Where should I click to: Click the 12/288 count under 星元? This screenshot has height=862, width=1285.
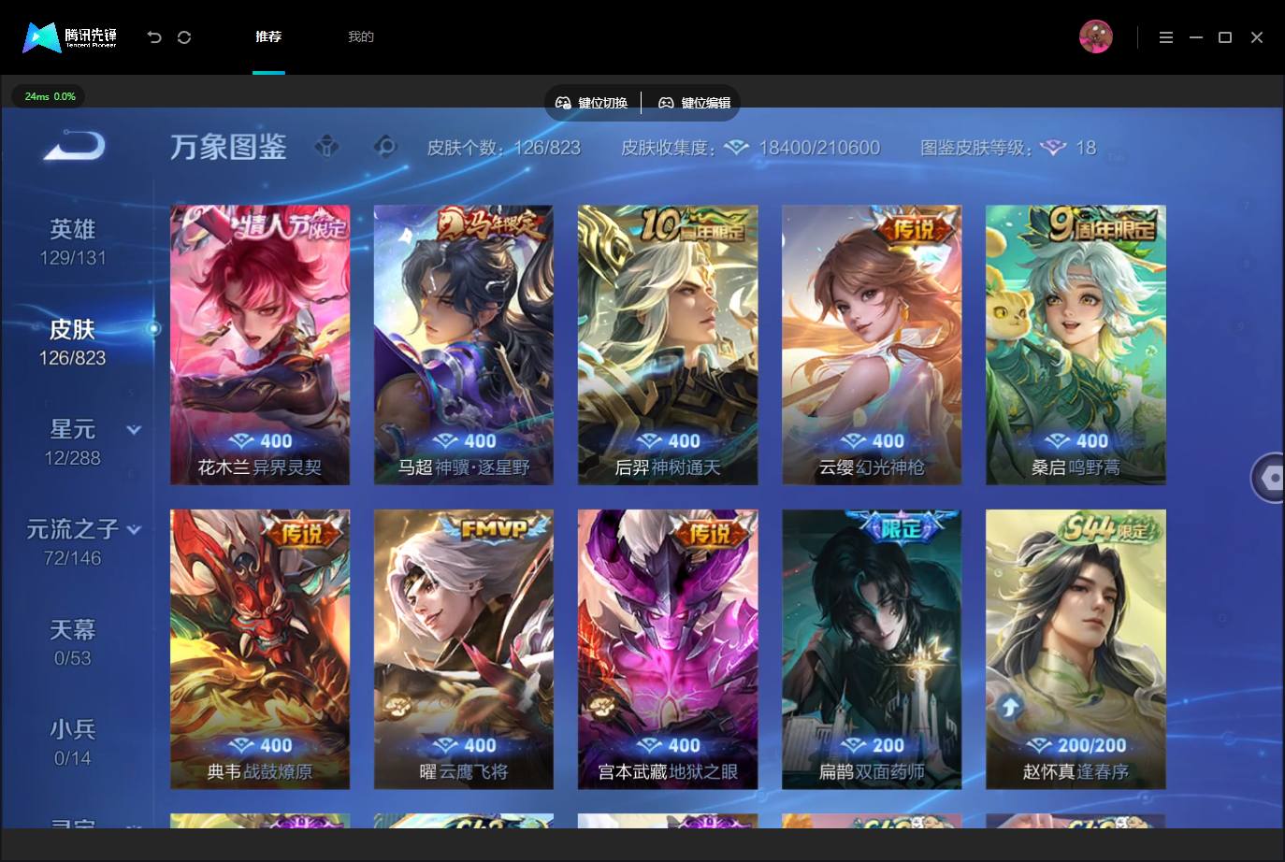pyautogui.click(x=73, y=458)
